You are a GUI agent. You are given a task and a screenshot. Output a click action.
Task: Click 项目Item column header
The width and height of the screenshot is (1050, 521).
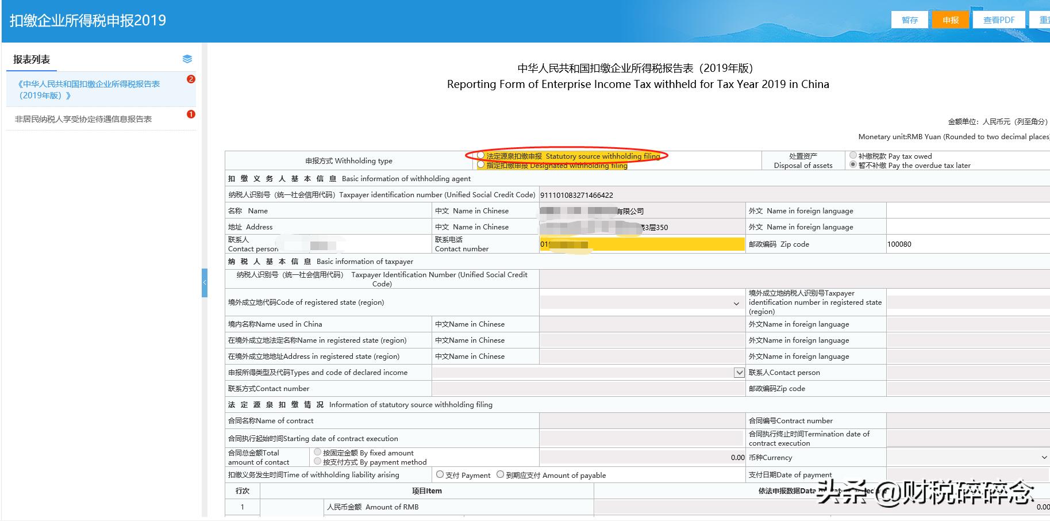427,491
